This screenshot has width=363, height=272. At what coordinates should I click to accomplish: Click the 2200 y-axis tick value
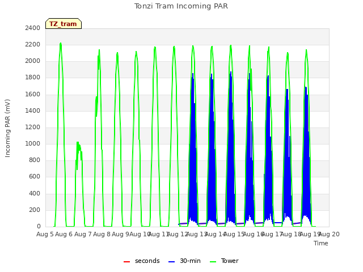pyautogui.click(x=33, y=44)
